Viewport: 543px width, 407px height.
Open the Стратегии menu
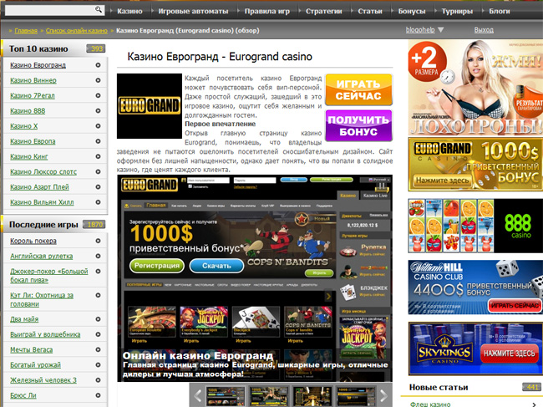(324, 12)
